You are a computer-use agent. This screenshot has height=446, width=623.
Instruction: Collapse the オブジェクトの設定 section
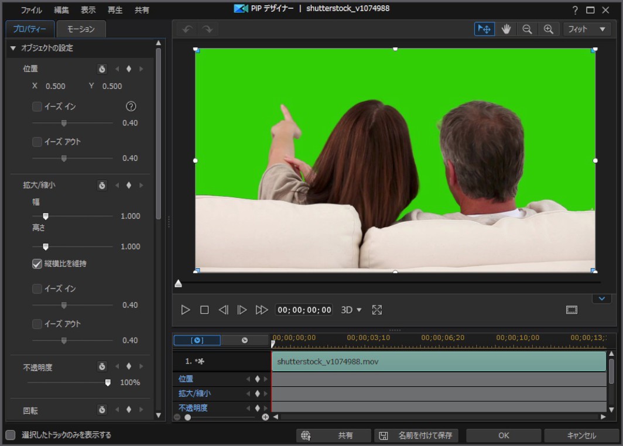click(x=13, y=48)
